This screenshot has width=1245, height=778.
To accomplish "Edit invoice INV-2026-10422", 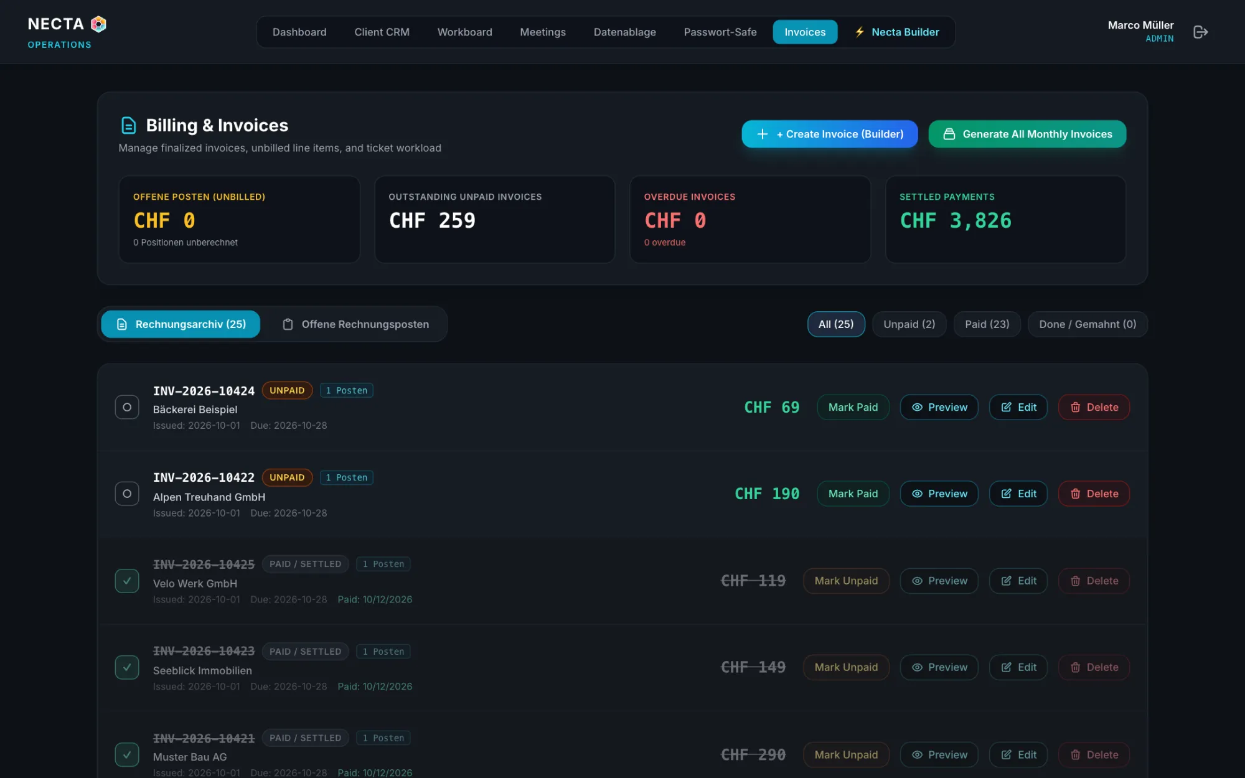I will (1018, 494).
